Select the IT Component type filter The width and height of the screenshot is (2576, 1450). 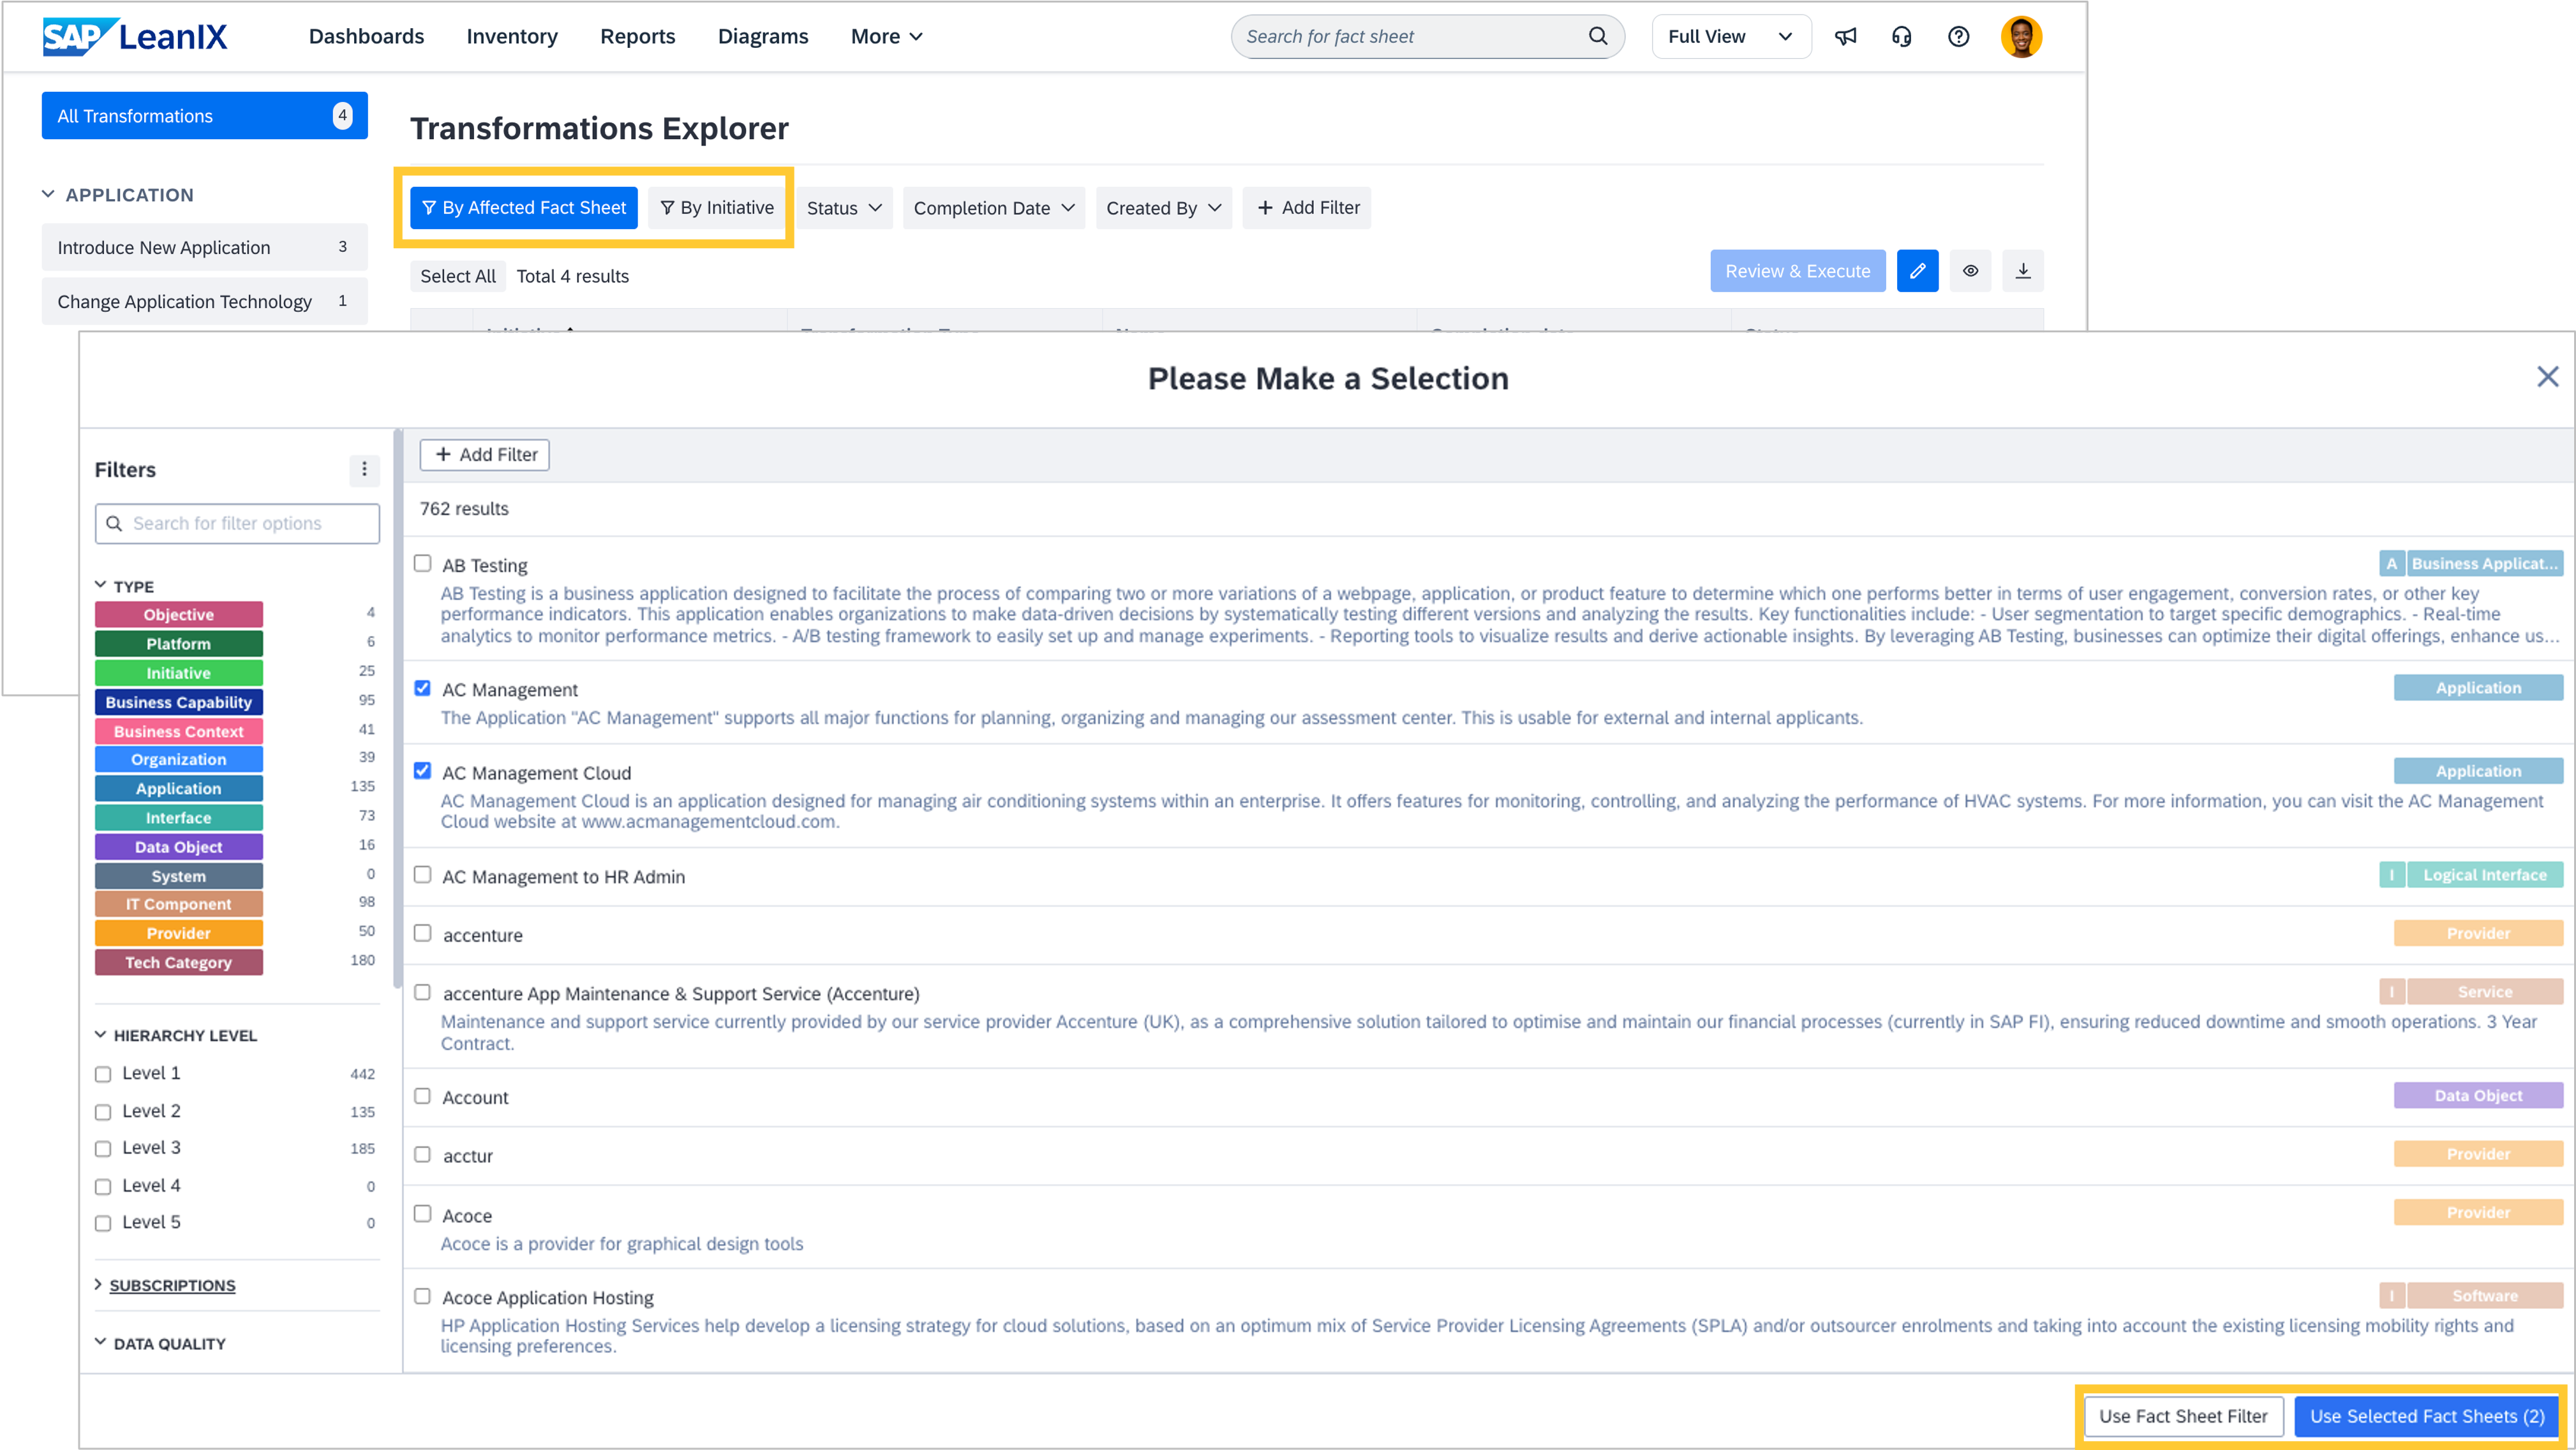[178, 904]
